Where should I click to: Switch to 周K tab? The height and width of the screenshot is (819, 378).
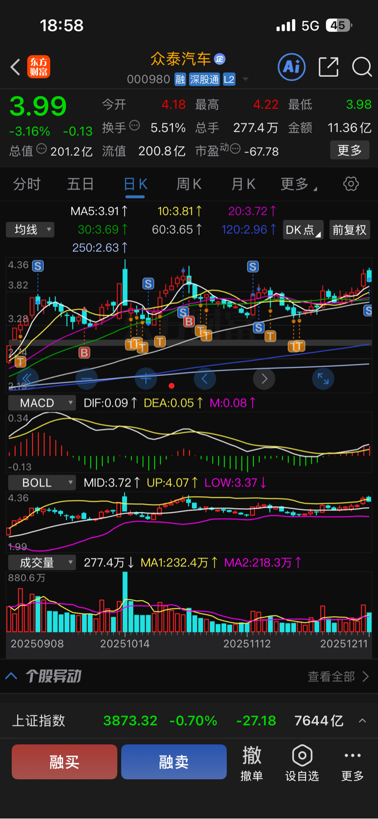tap(189, 184)
